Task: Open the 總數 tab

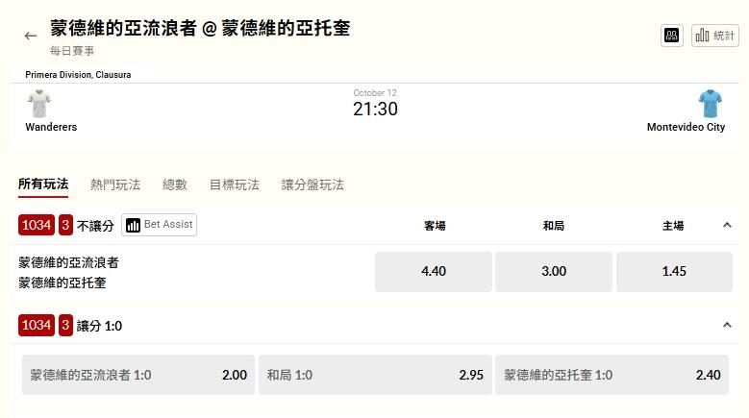Action: coord(175,184)
